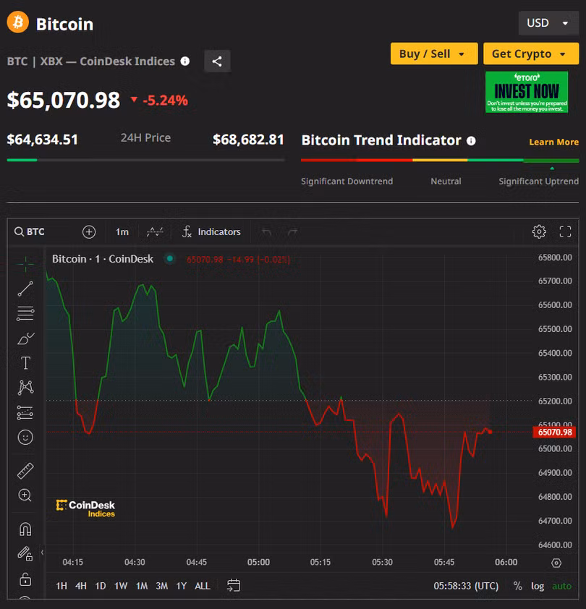Select the ruler measure tool
This screenshot has height=609, width=586.
[x=25, y=471]
